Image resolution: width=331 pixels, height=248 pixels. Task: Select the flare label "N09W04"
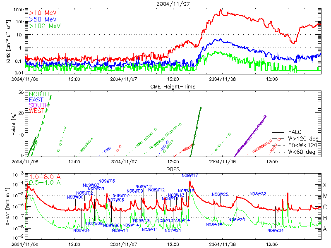point(82,231)
